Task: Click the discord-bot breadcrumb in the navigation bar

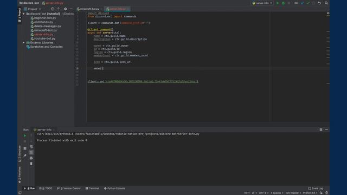Action: 29,3
